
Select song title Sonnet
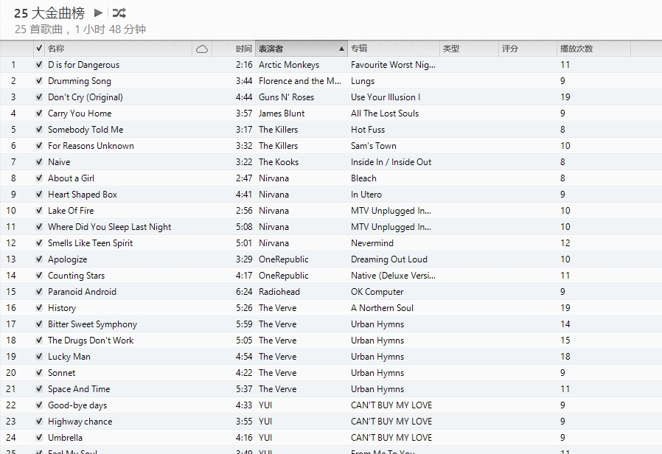tap(62, 373)
